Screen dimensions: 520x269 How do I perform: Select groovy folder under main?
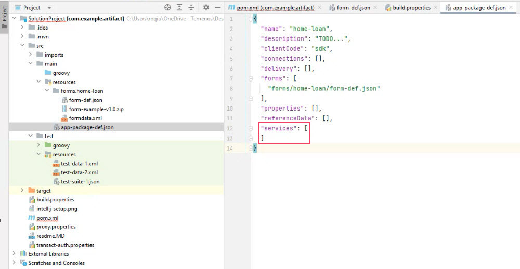(61, 73)
